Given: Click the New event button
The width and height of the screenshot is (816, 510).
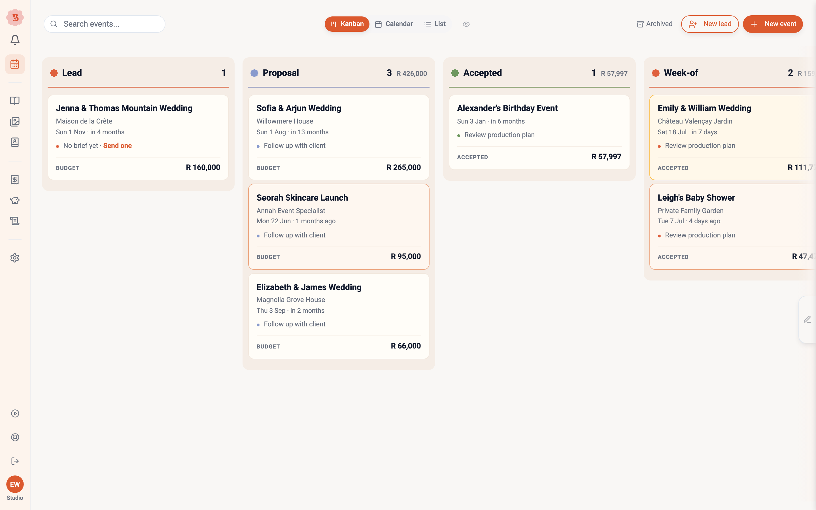Looking at the screenshot, I should click(773, 24).
